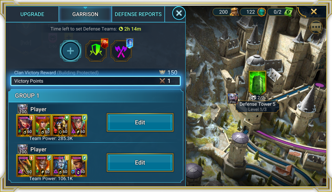Switch to the Upgrade tab
The width and height of the screenshot is (332, 192).
[x=32, y=14]
